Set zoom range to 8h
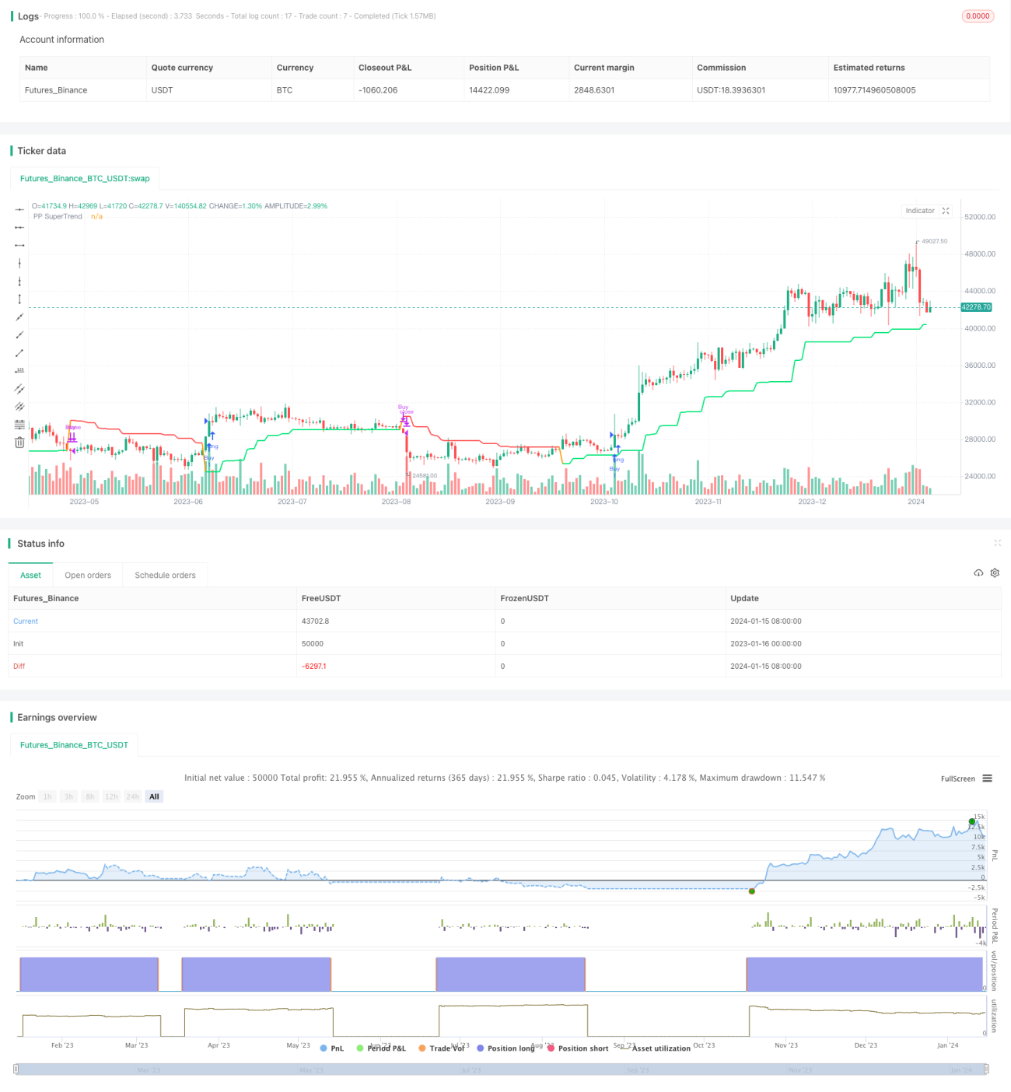The image size is (1011, 1092). click(x=90, y=796)
